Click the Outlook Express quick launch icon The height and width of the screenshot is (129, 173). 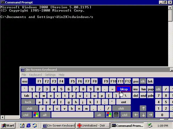pyautogui.click(x=35, y=126)
